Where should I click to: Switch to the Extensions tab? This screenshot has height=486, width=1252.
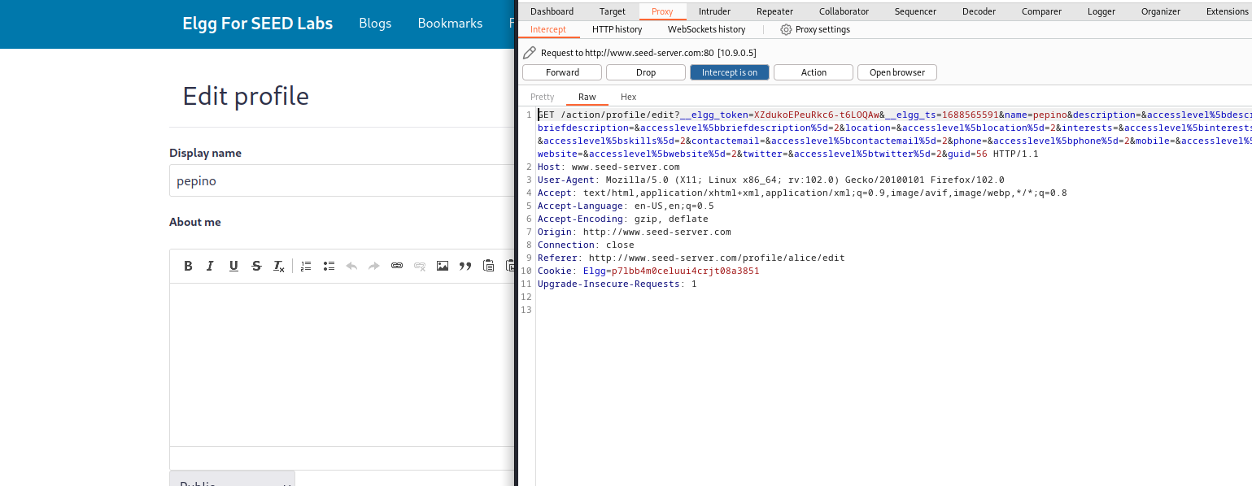(x=1227, y=11)
